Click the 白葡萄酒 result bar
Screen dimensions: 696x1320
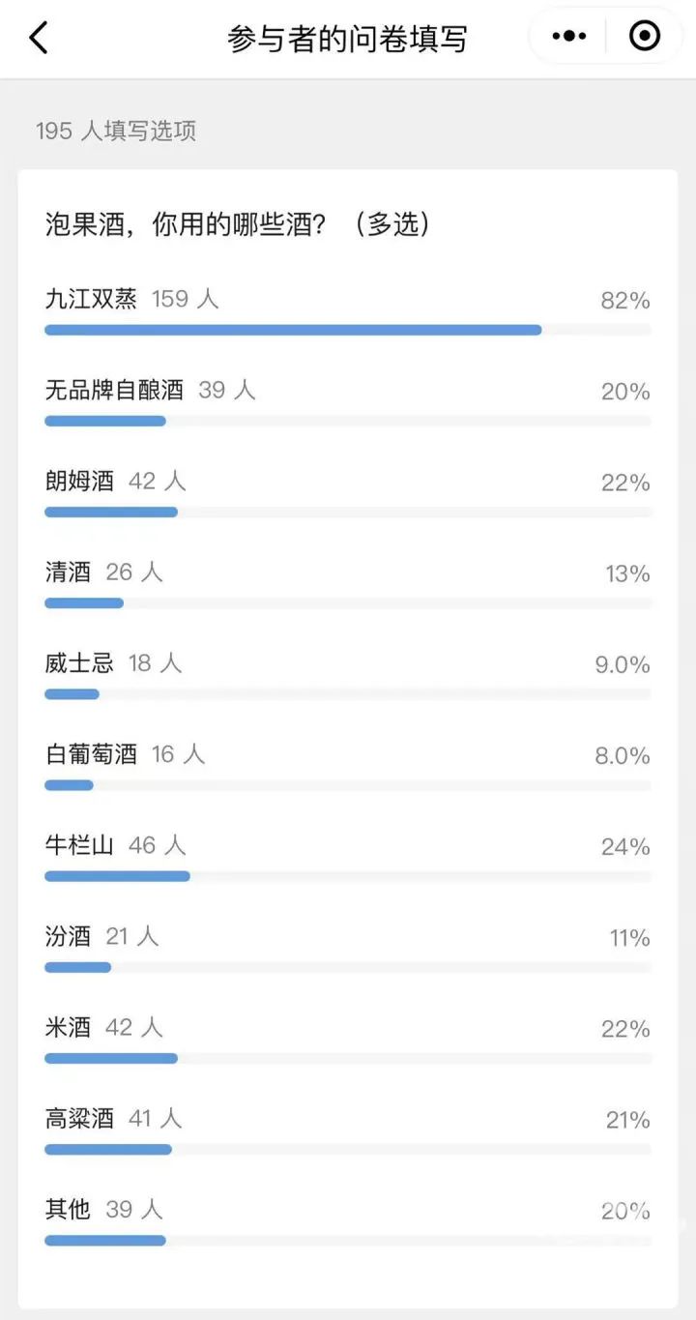point(70,785)
